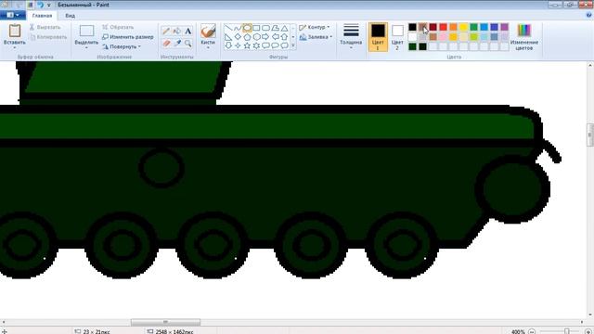Screen dimensions: 594x334
Task: Choose the Five-point star shape
Action: (247, 45)
